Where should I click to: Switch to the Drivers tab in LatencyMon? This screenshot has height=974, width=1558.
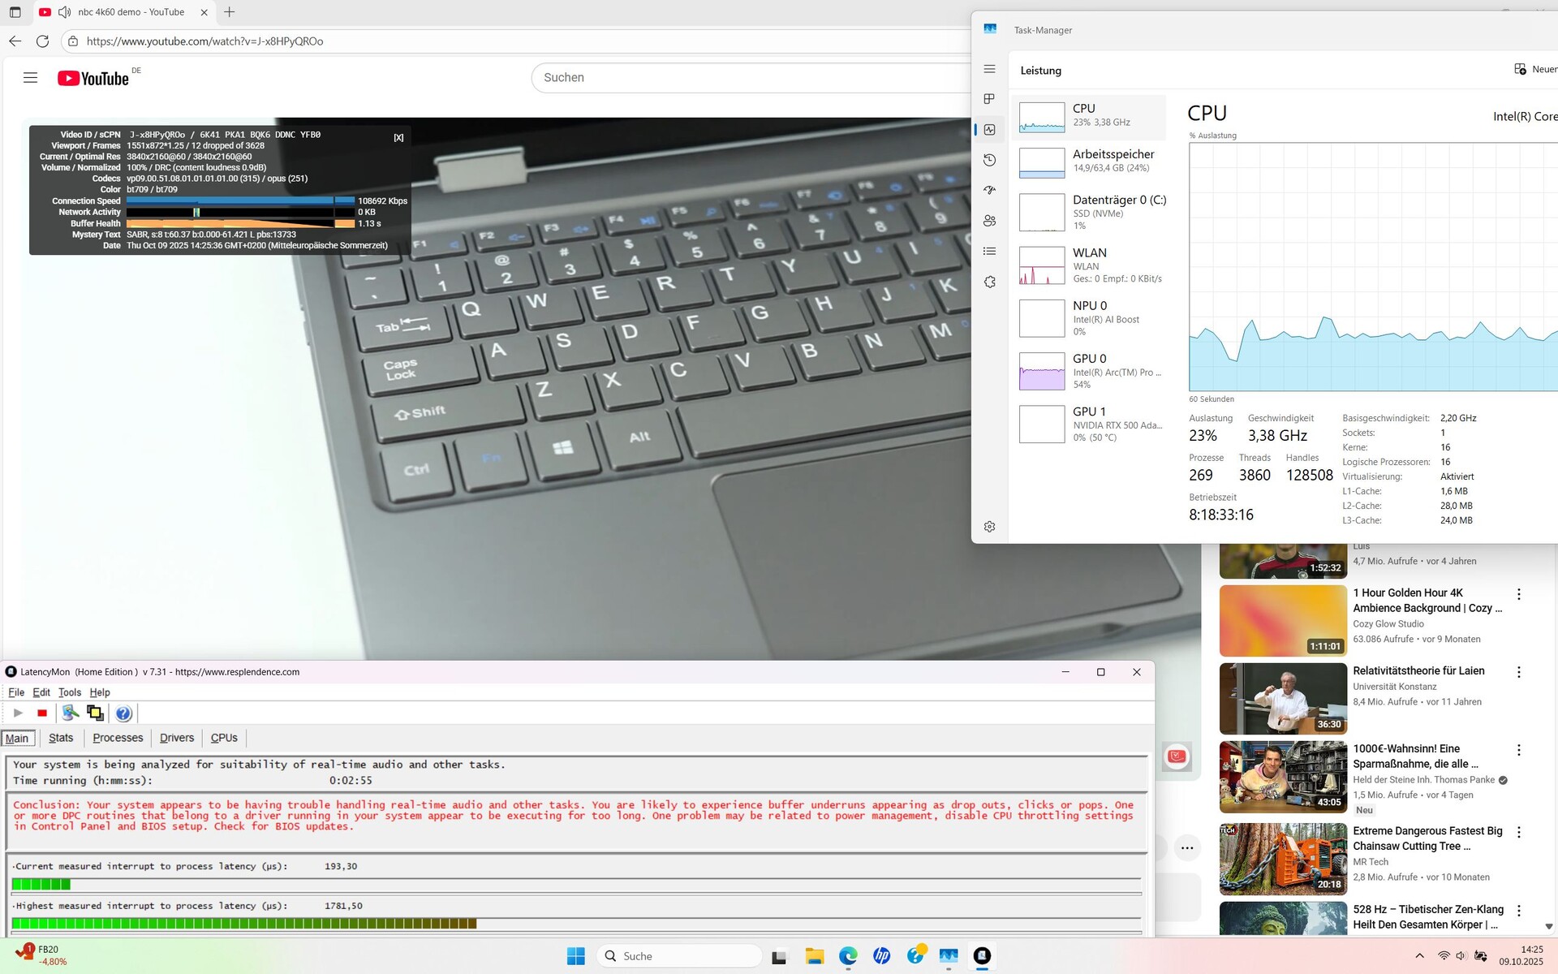(x=177, y=738)
